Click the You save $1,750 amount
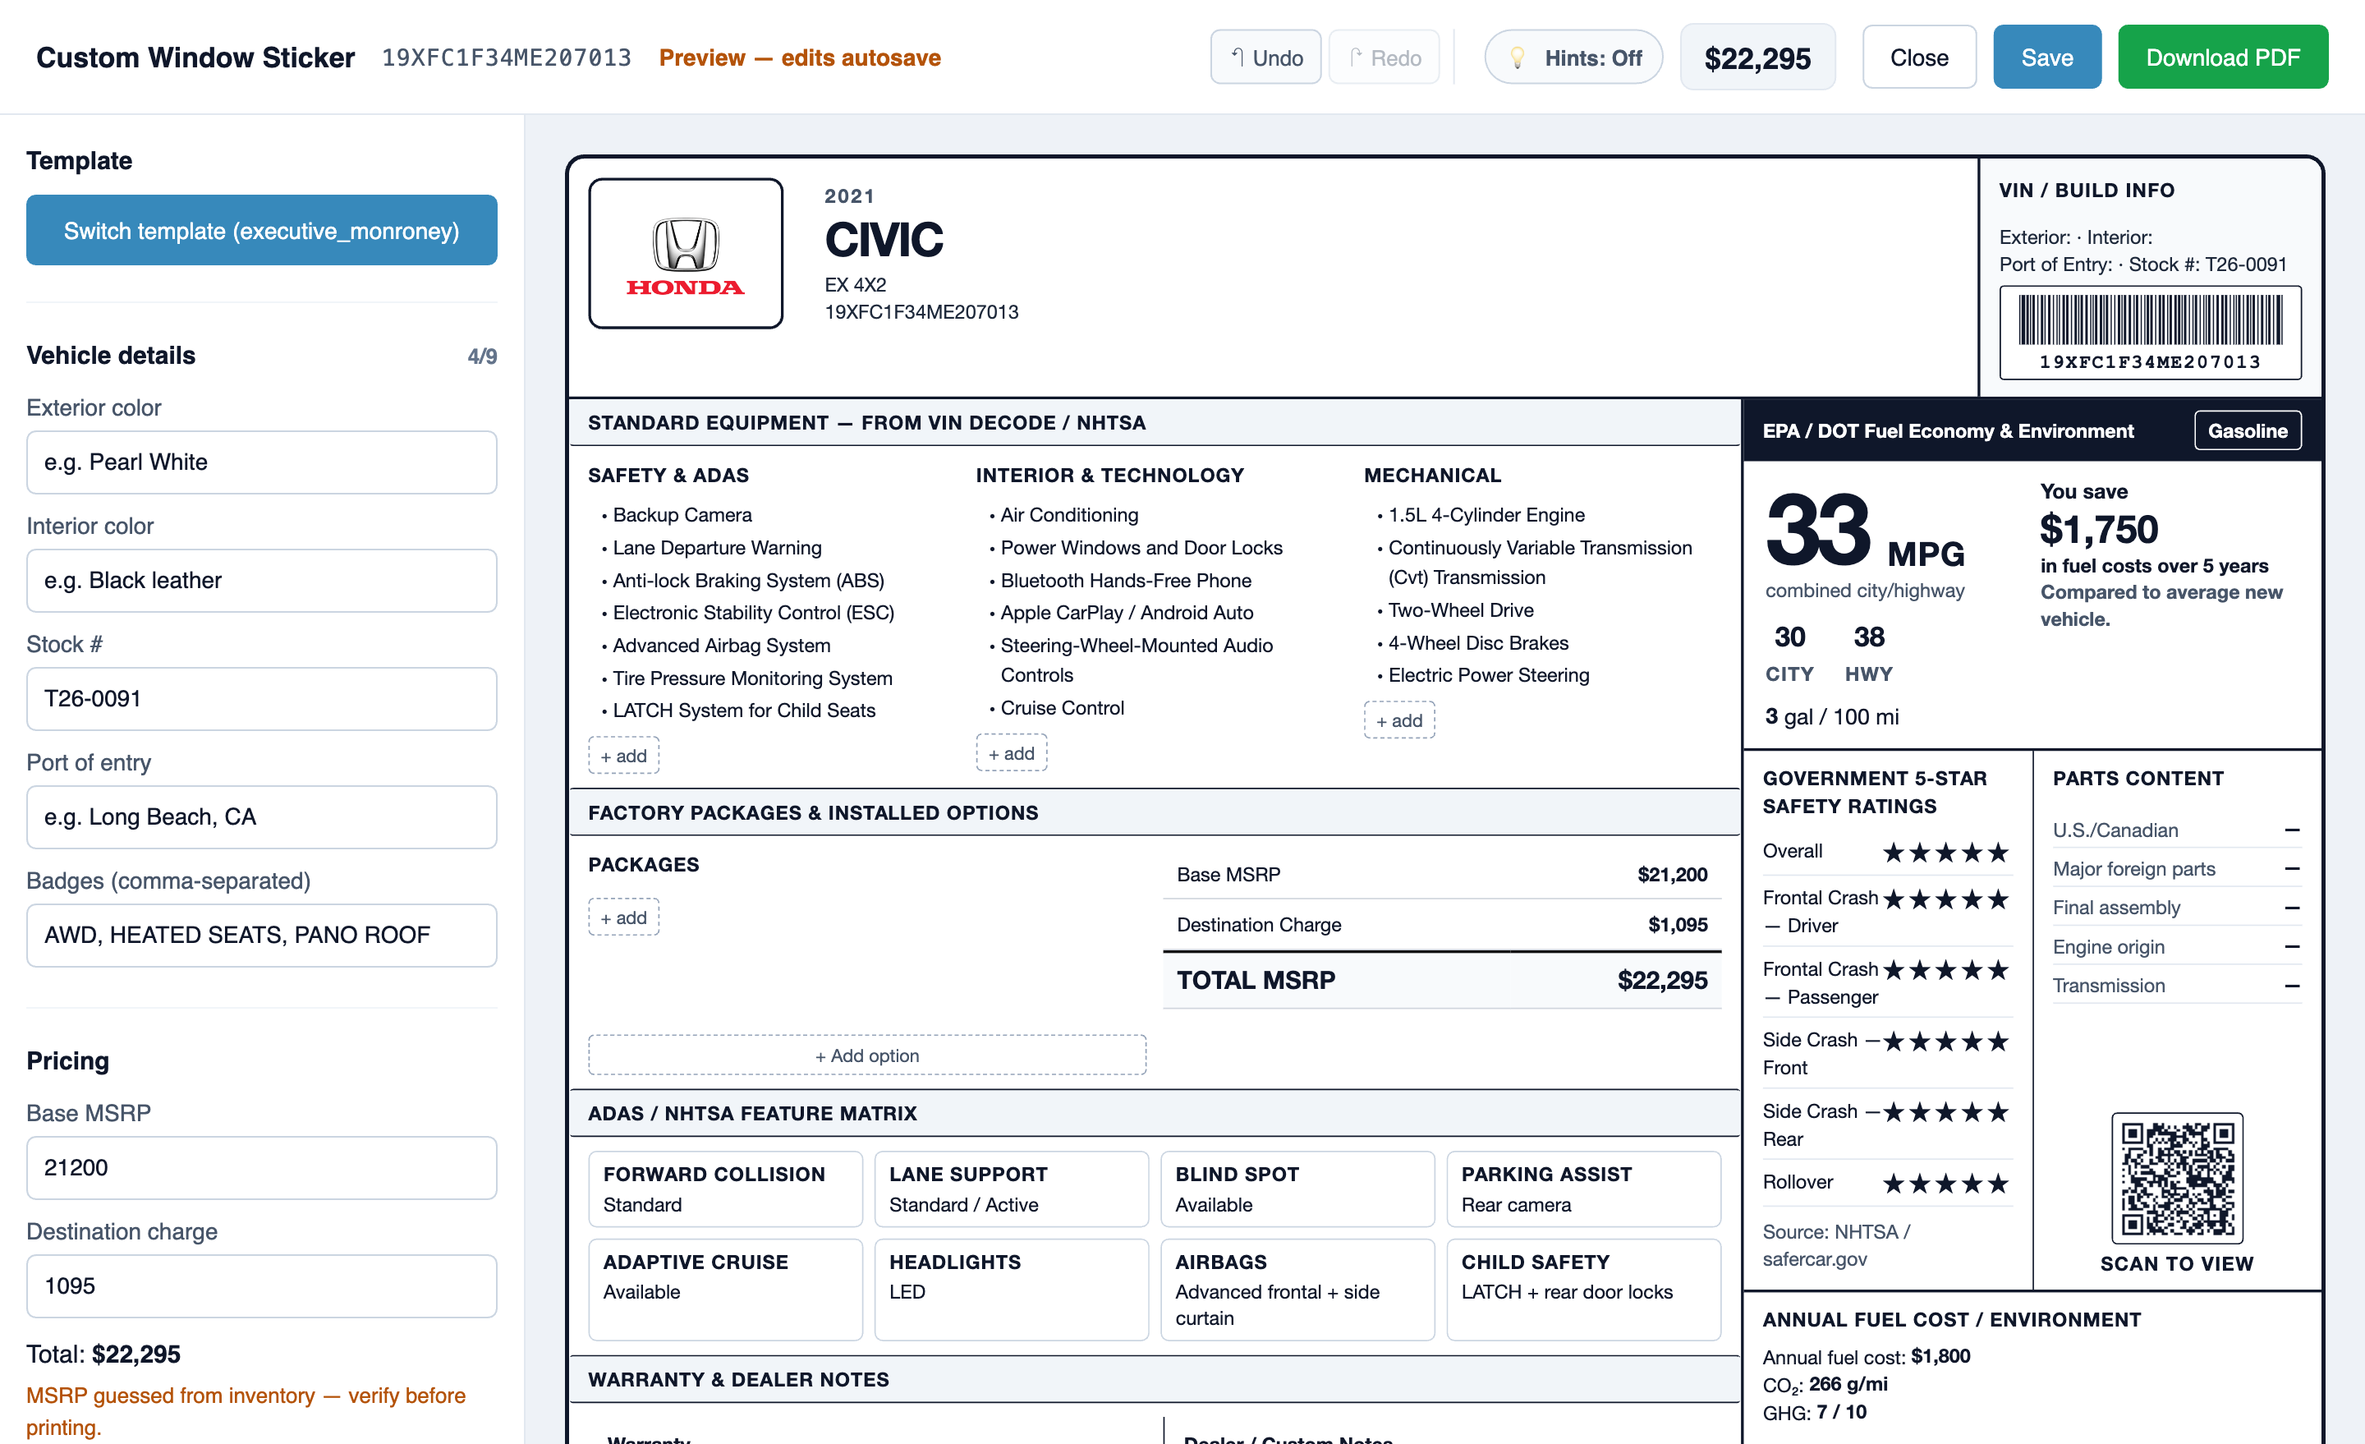Image resolution: width=2365 pixels, height=1444 pixels. tap(2098, 529)
